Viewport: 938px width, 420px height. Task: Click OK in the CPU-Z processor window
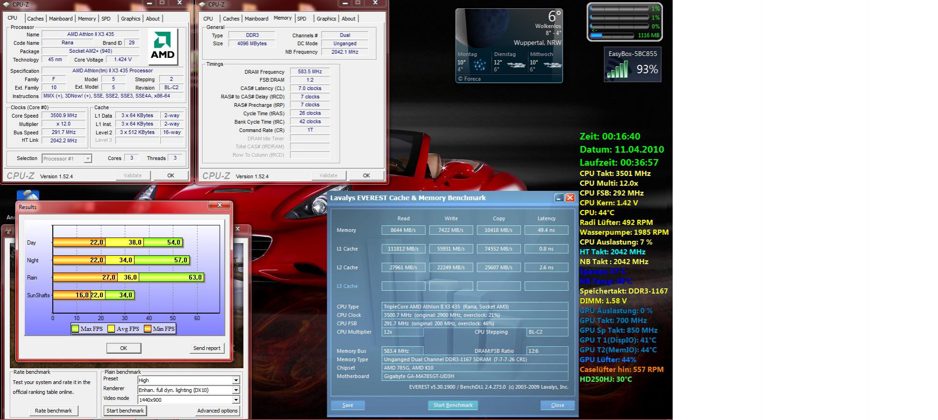171,175
